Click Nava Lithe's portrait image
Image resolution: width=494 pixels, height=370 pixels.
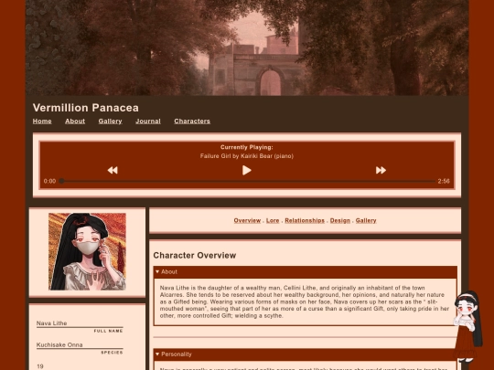[x=87, y=252]
